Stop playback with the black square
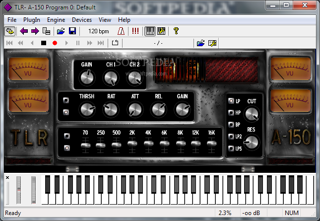Image resolution: width=320 pixels, height=221 pixels. point(44,43)
